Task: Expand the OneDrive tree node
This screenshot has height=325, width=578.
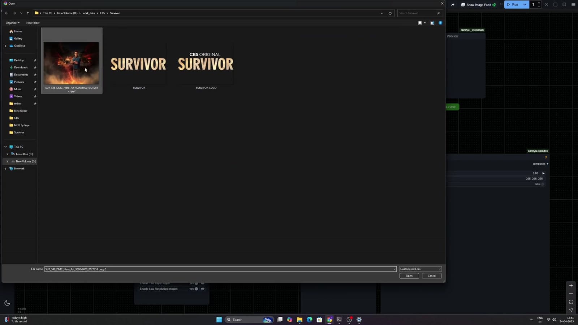Action: [x=5, y=46]
